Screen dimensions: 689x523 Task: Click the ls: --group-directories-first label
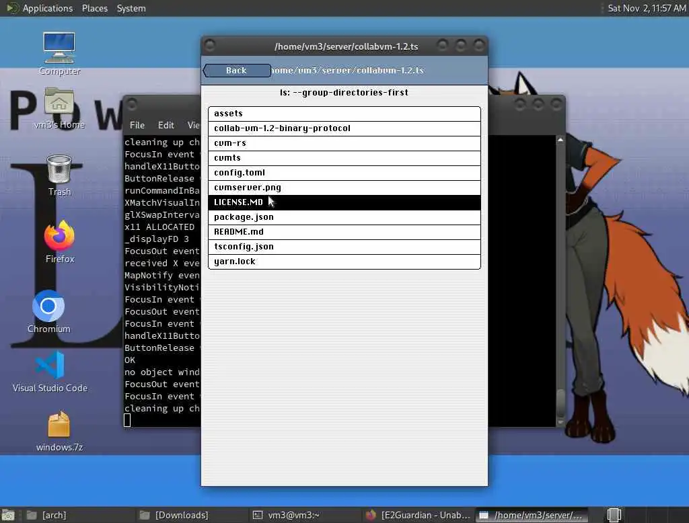344,93
